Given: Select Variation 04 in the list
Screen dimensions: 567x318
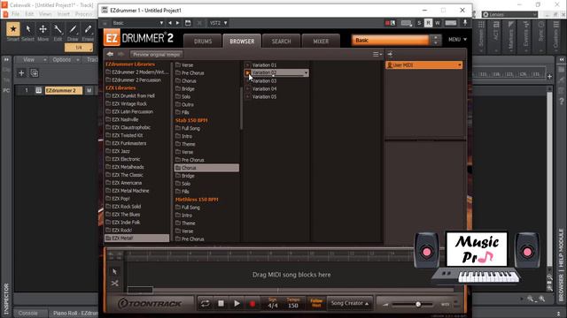Looking at the screenshot, I should tap(264, 88).
